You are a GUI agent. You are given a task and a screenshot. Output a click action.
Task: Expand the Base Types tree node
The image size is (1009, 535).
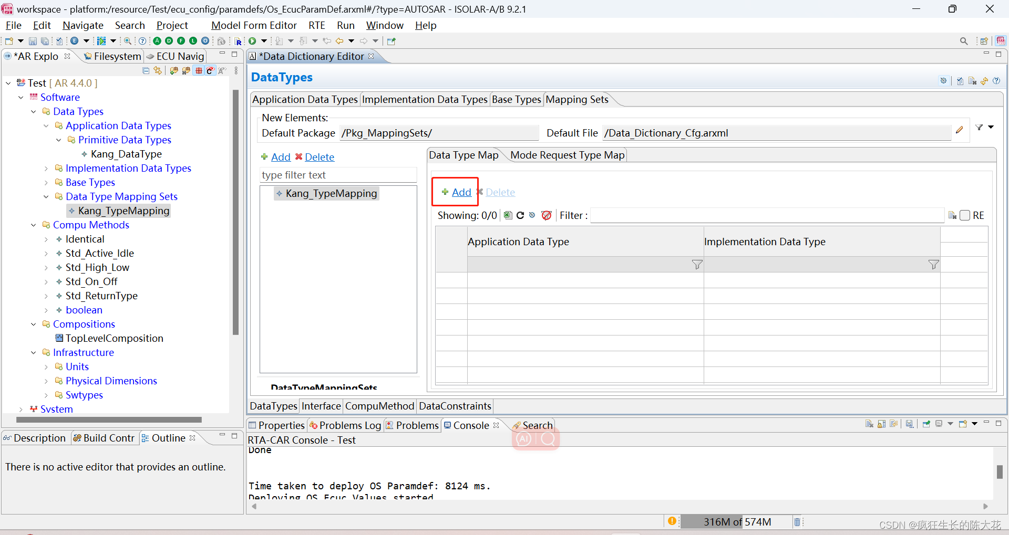pos(46,183)
